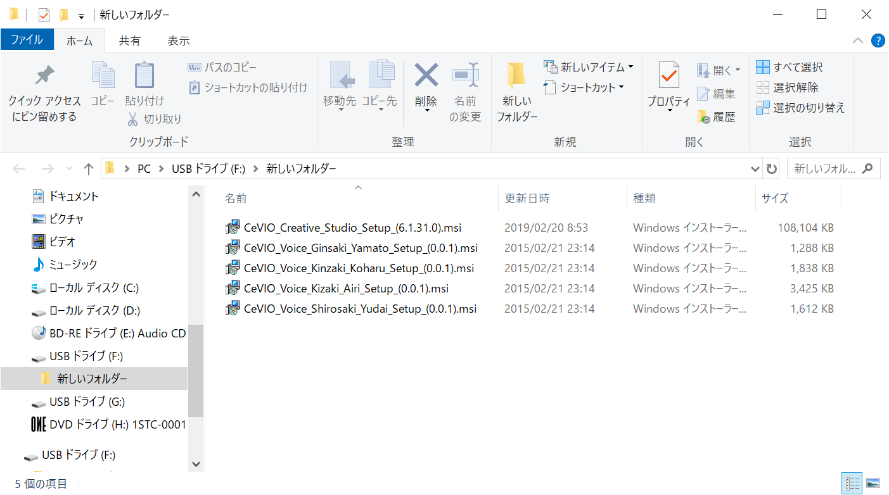Screen dimensions: 889x495
Task: Click 編集 (Edit) in ribbon
Action: tap(716, 94)
